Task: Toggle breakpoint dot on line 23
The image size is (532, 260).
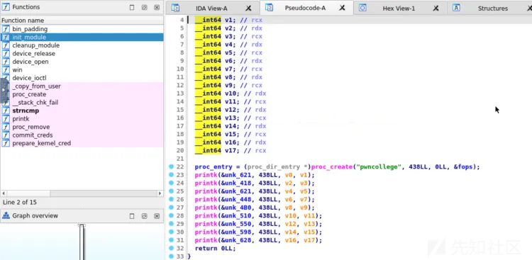Action: click(171, 174)
